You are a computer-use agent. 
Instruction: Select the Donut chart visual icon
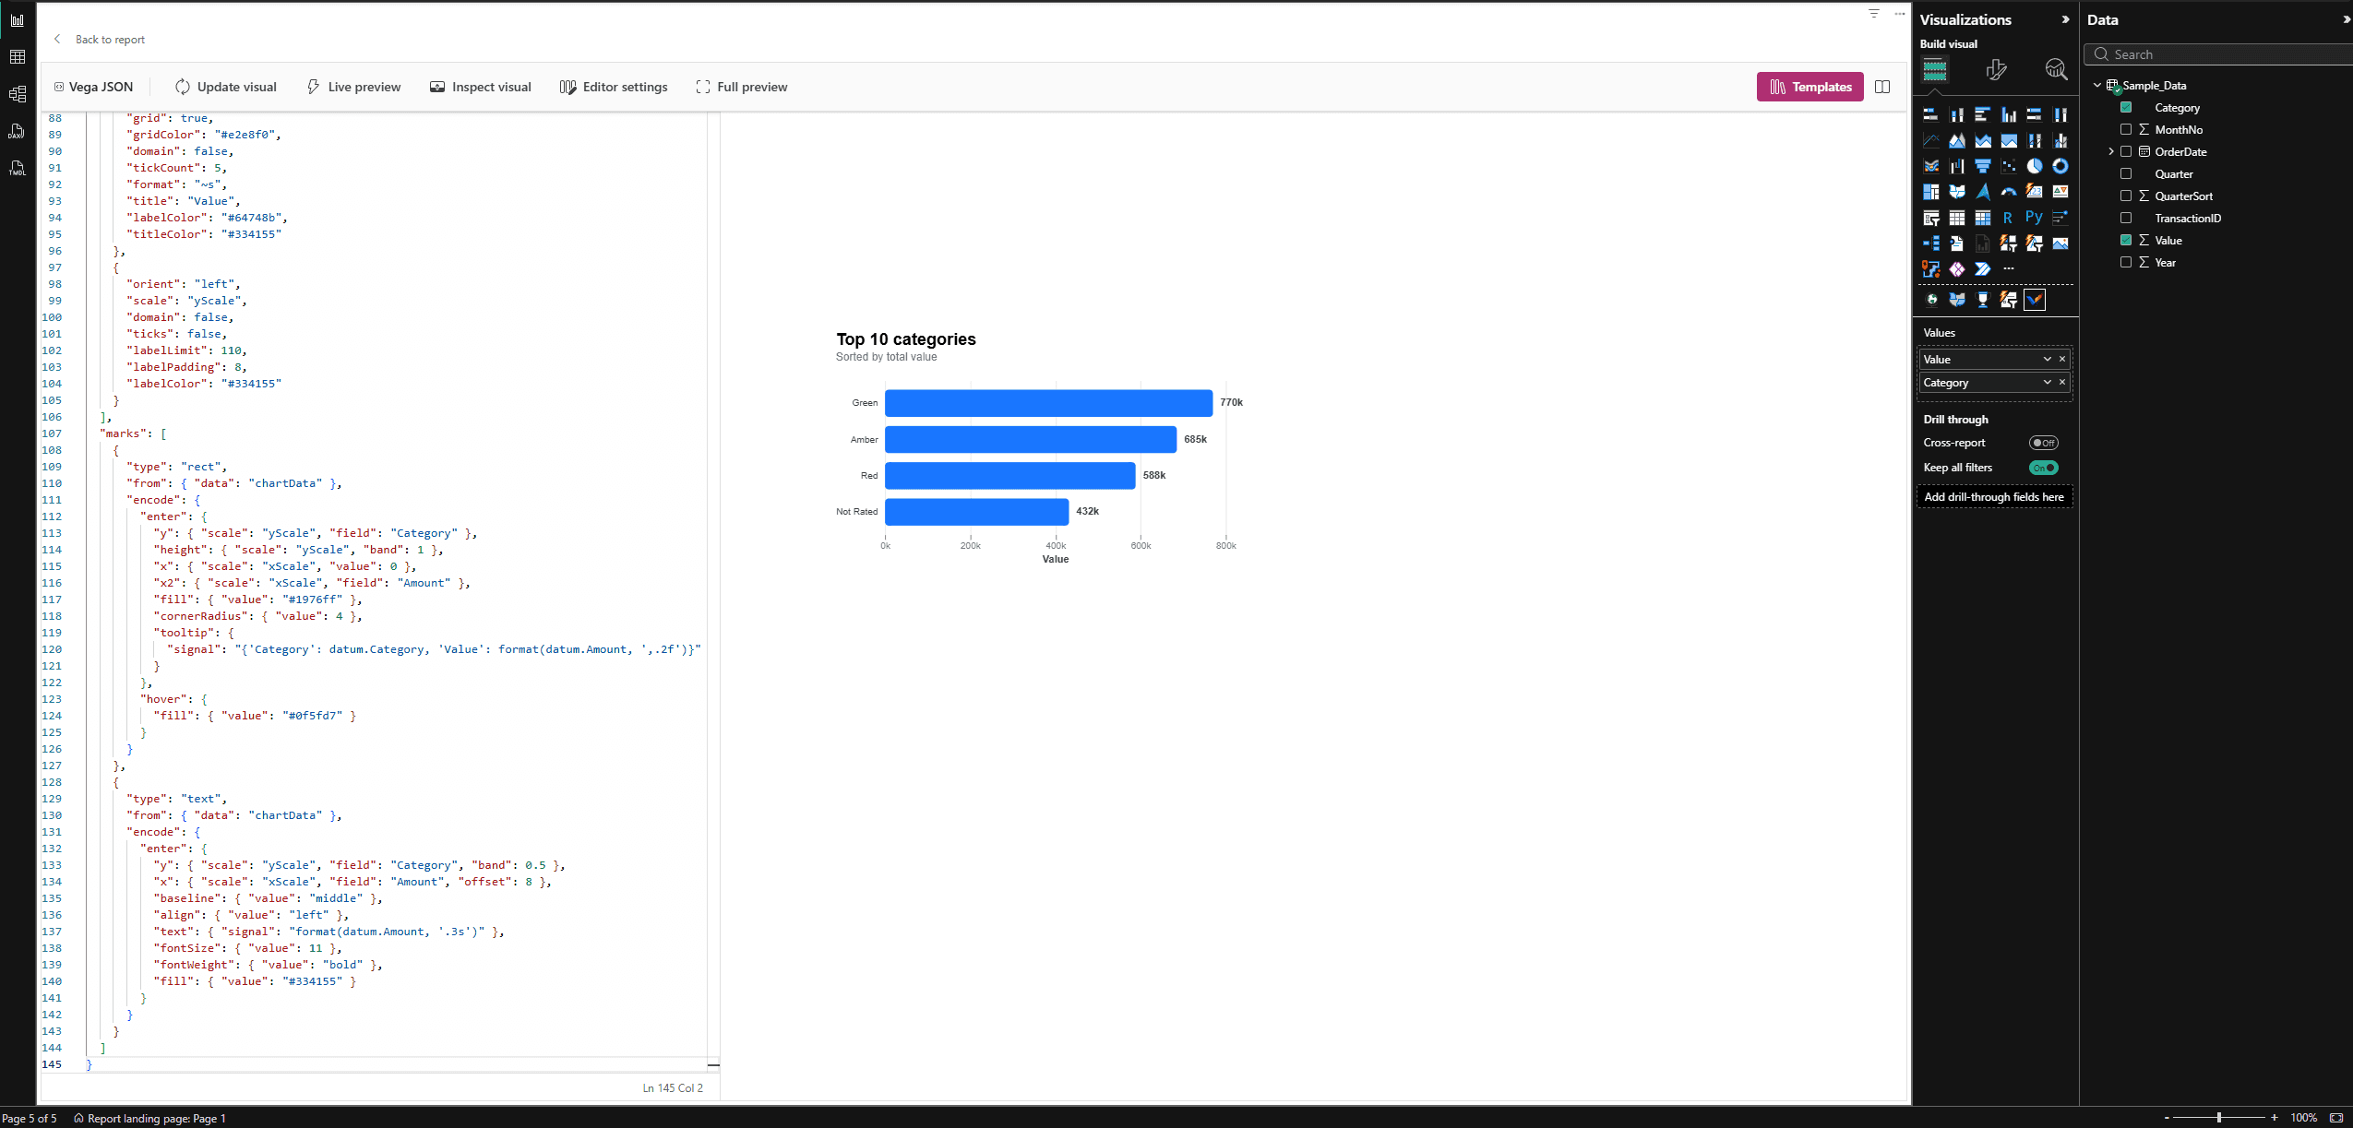click(x=2060, y=166)
